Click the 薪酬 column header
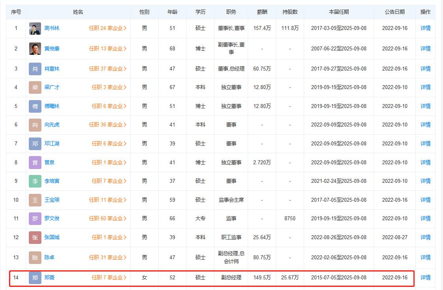This screenshot has height=290, width=443. click(262, 12)
